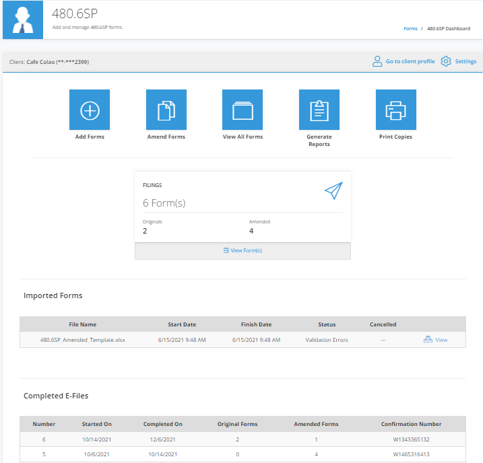The width and height of the screenshot is (483, 463).
Task: Click the Add Forms plus icon
Action: pos(90,110)
